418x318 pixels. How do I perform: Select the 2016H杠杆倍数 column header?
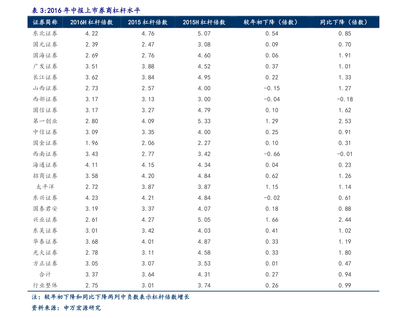pos(92,22)
